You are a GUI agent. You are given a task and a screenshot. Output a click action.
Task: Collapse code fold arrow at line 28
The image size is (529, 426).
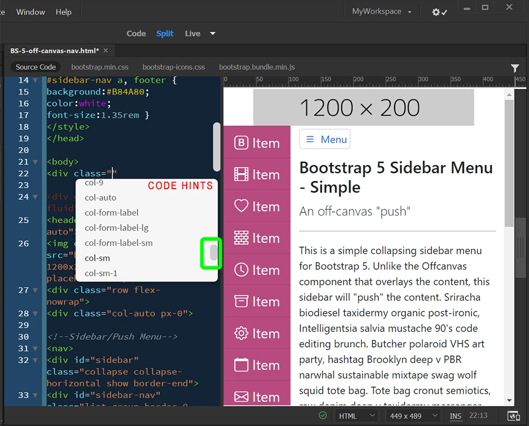coord(35,313)
